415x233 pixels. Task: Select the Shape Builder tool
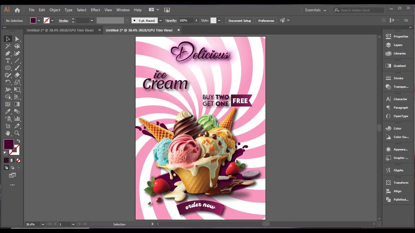click(8, 97)
